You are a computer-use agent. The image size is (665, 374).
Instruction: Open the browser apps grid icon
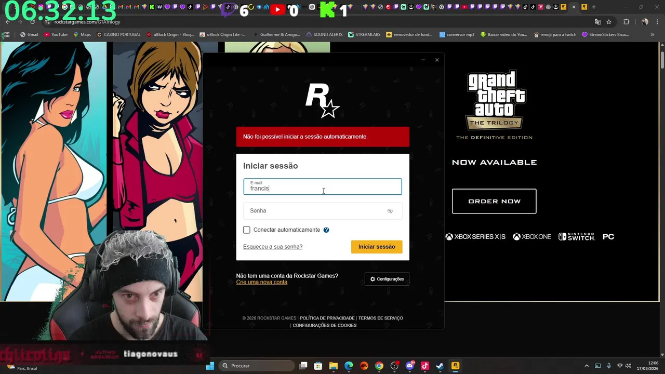pyautogui.click(x=6, y=35)
